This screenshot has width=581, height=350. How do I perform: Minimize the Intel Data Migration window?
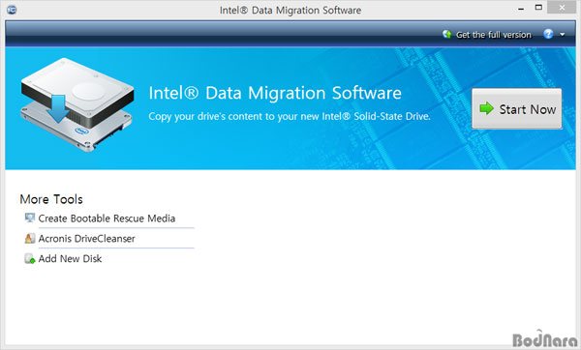click(x=521, y=9)
